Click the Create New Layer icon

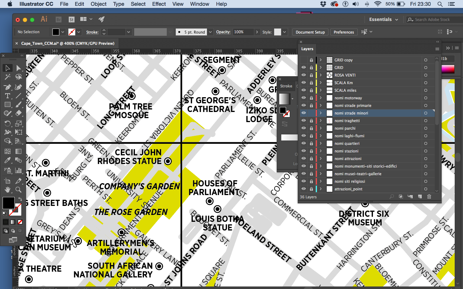point(420,197)
